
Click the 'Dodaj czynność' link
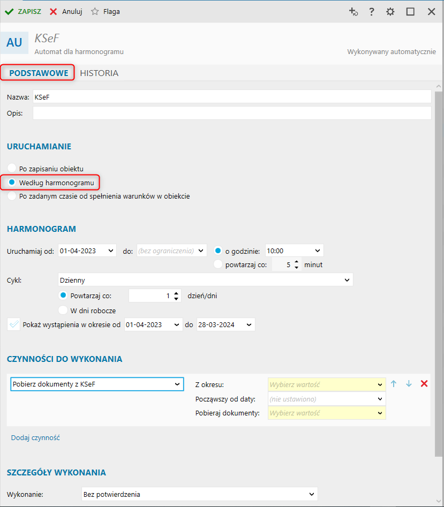35,437
